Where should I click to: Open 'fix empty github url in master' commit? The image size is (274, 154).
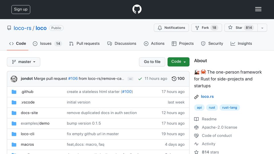92,134
